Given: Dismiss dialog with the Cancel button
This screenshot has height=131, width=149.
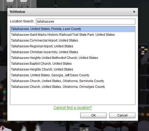Looking at the screenshot, I should (122, 115).
